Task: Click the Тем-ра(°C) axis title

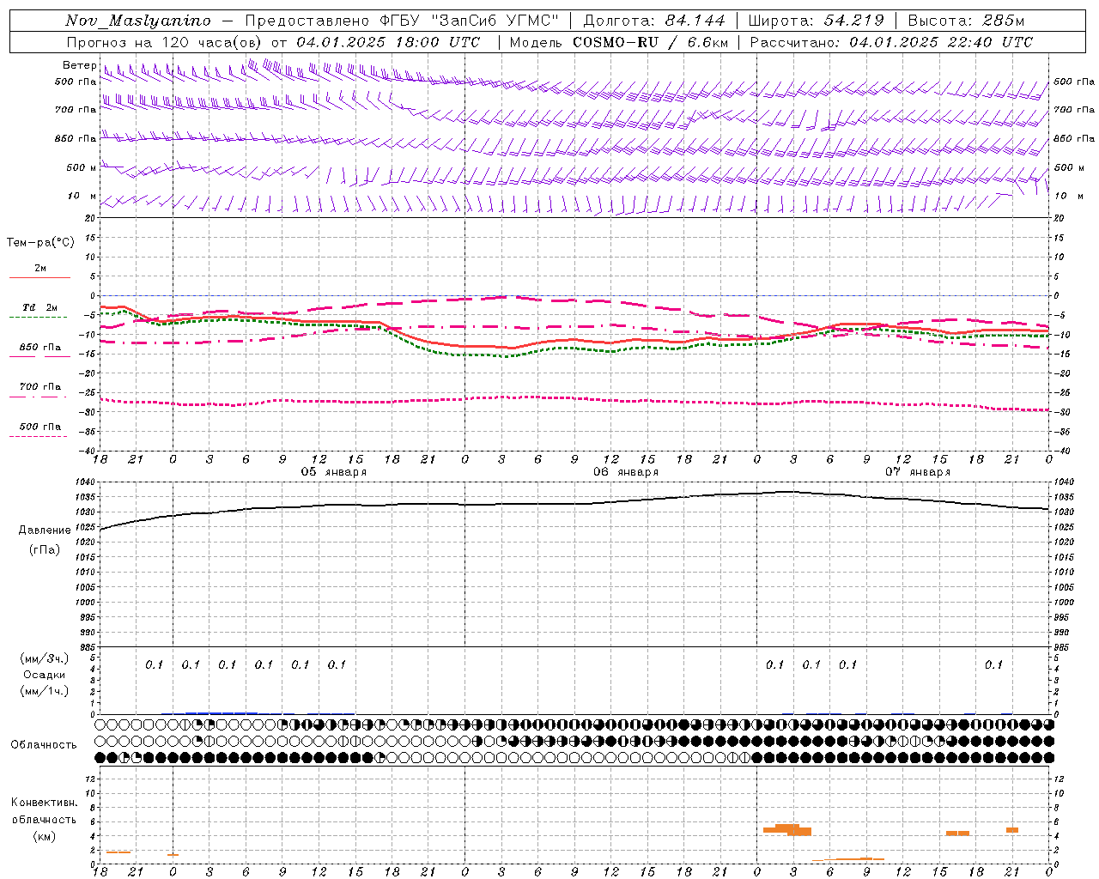Action: [x=40, y=243]
